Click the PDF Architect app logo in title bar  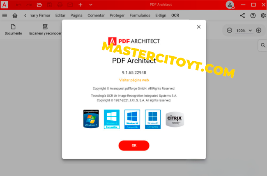(x=4, y=5)
